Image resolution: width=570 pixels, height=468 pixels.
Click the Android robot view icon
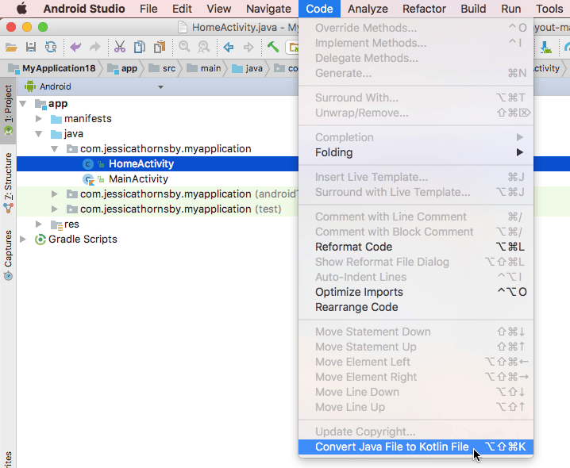coord(30,86)
